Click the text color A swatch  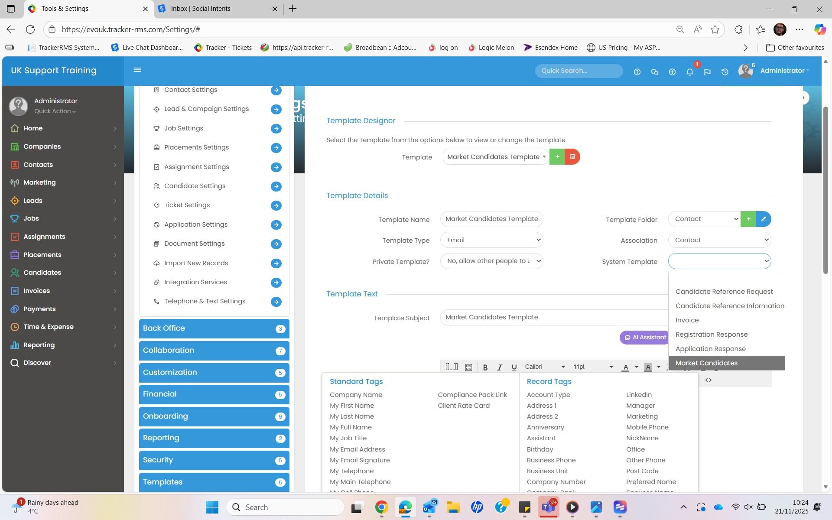[x=625, y=367]
